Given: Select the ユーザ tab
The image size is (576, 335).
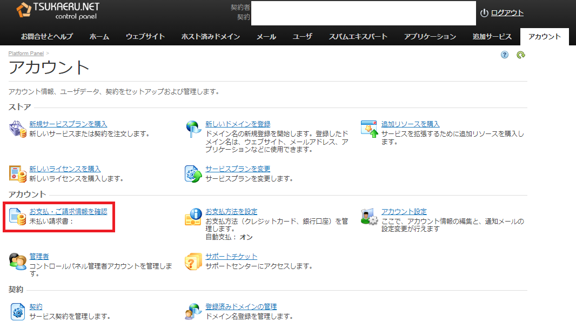Looking at the screenshot, I should tap(303, 37).
